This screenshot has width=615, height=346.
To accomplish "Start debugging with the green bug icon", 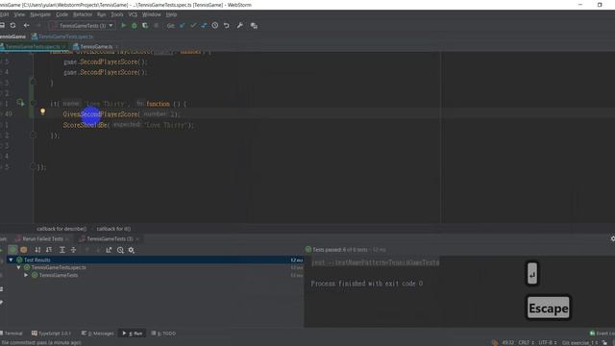I will 135,26.
